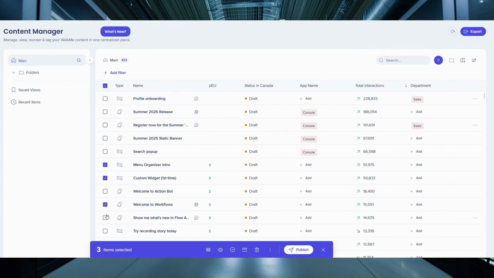Check the Summer 2025 Release checkbox
The width and height of the screenshot is (494, 278).
pyautogui.click(x=105, y=112)
